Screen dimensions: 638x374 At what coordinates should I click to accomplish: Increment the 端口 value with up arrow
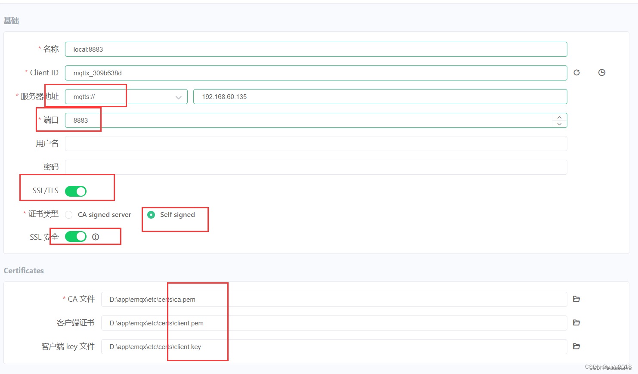point(559,117)
